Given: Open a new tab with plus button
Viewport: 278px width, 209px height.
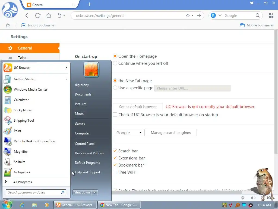Looking at the screenshot, I should click(89, 4).
